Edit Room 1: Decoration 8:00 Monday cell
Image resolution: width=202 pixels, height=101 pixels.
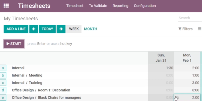187,90
